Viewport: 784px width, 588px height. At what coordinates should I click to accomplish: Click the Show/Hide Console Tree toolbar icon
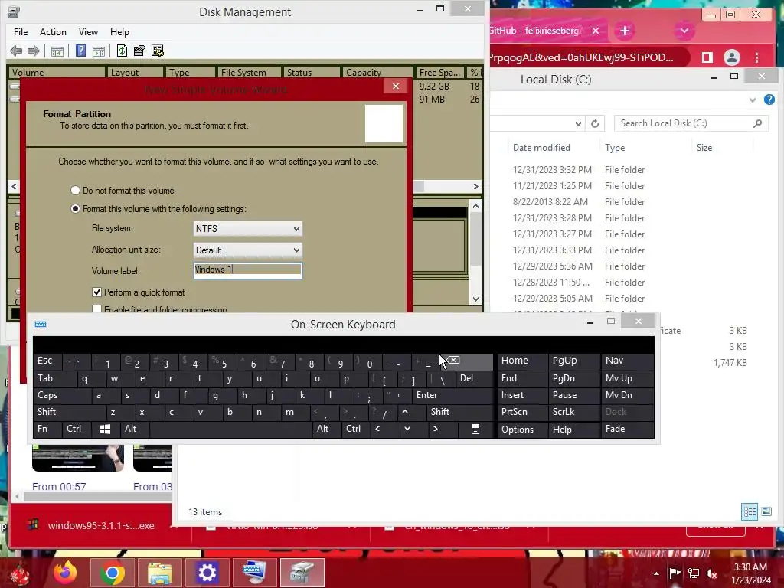[x=57, y=51]
